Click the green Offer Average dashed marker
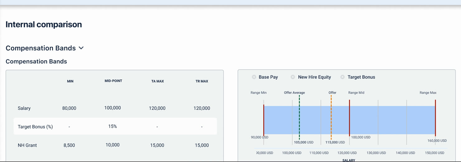 point(299,117)
